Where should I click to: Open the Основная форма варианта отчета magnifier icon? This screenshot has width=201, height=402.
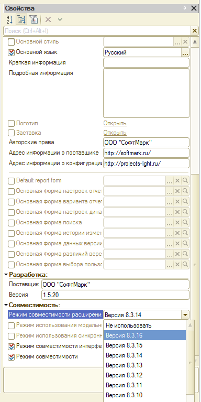185,202
